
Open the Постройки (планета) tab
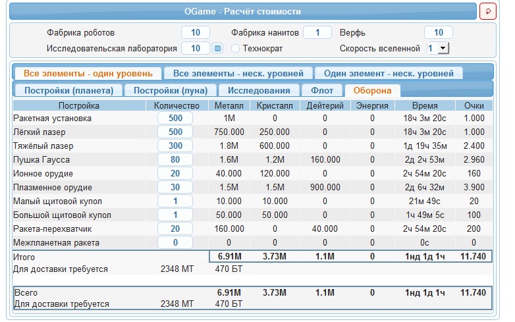68,91
